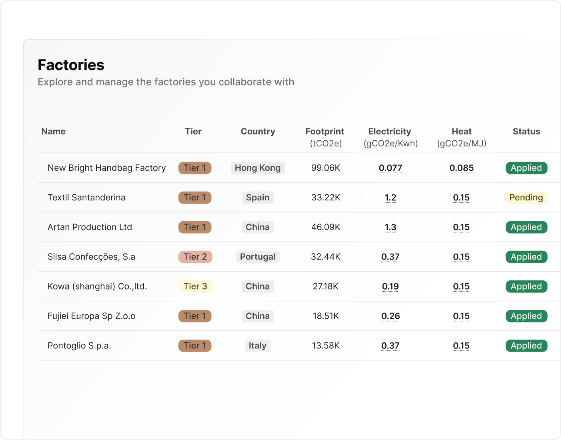Click Textil Santanderina factory name

(86, 198)
